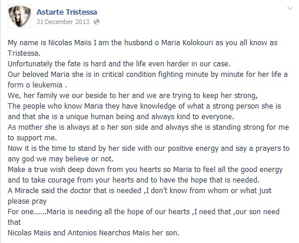The height and width of the screenshot is (243, 299).
Task: Click the line starting 'My name is Nicolas Maiis'
Action: click(x=142, y=43)
